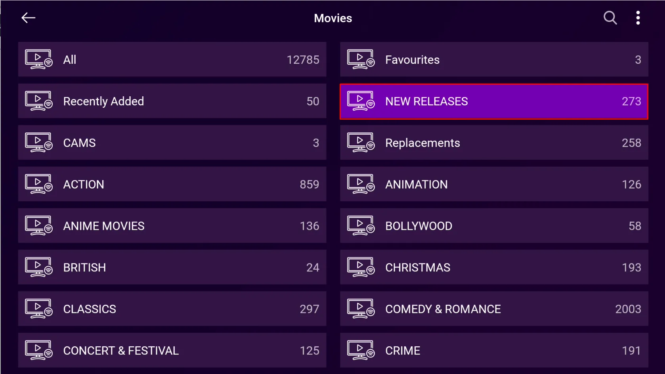
Task: Open the three-dot overflow menu
Action: click(638, 18)
